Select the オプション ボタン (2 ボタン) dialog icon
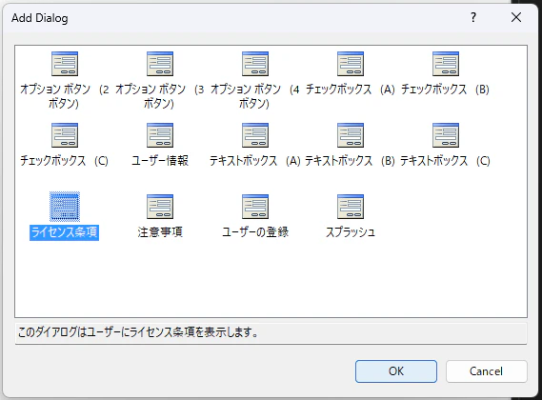The image size is (542, 400). click(65, 64)
